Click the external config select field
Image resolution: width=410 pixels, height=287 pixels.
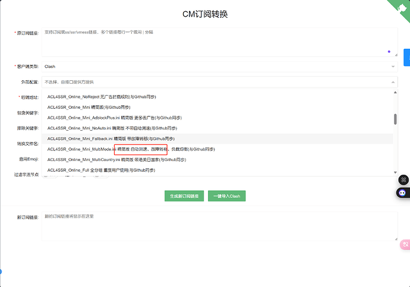[220, 82]
